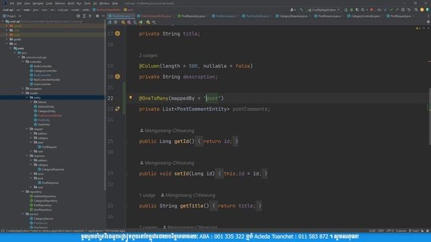Screen dimensions: 431x242
Task: Expand the listener folder
Action: pos(31,102)
